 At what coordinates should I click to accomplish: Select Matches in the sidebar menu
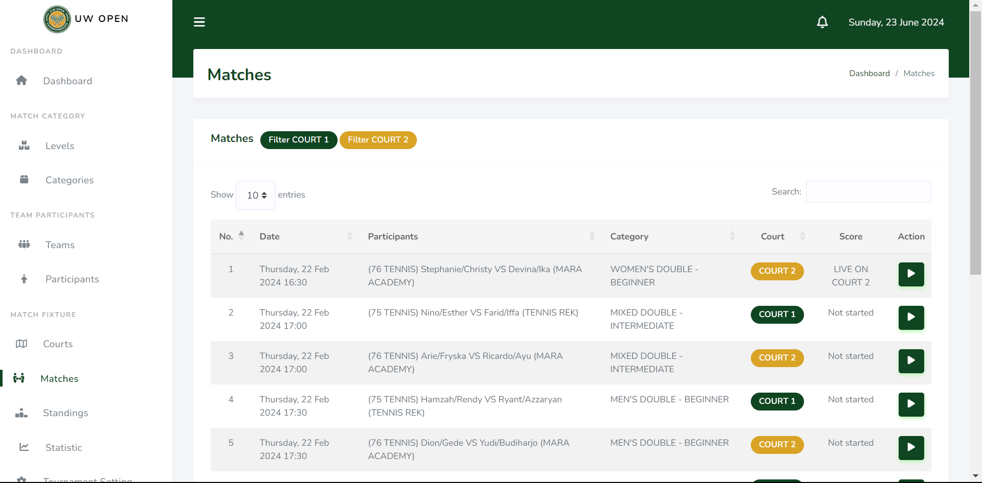coord(59,378)
